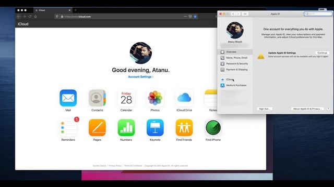Open the Privacy Policy footer link
The height and width of the screenshot is (187, 334).
115,166
